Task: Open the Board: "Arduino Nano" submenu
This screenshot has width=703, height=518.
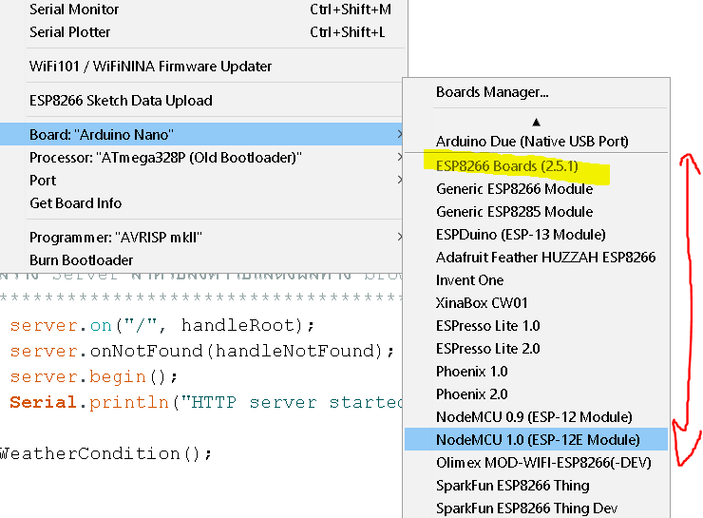Action: [202, 135]
